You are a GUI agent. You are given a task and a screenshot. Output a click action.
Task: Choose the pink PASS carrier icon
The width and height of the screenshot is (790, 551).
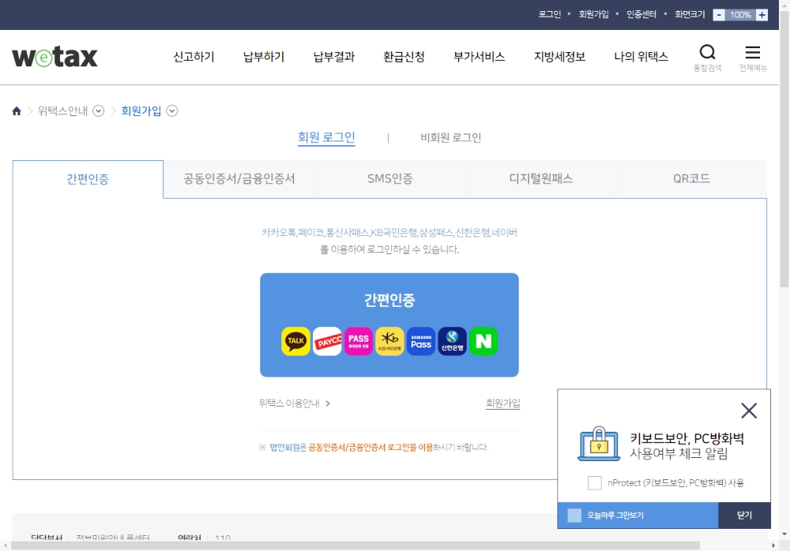pyautogui.click(x=358, y=342)
